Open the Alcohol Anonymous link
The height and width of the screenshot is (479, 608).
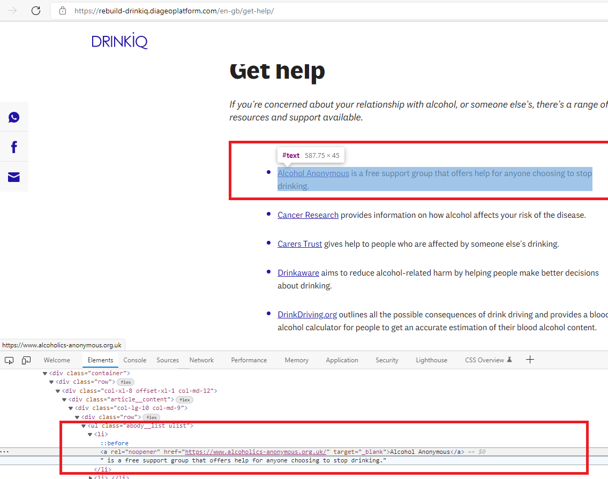pos(313,173)
